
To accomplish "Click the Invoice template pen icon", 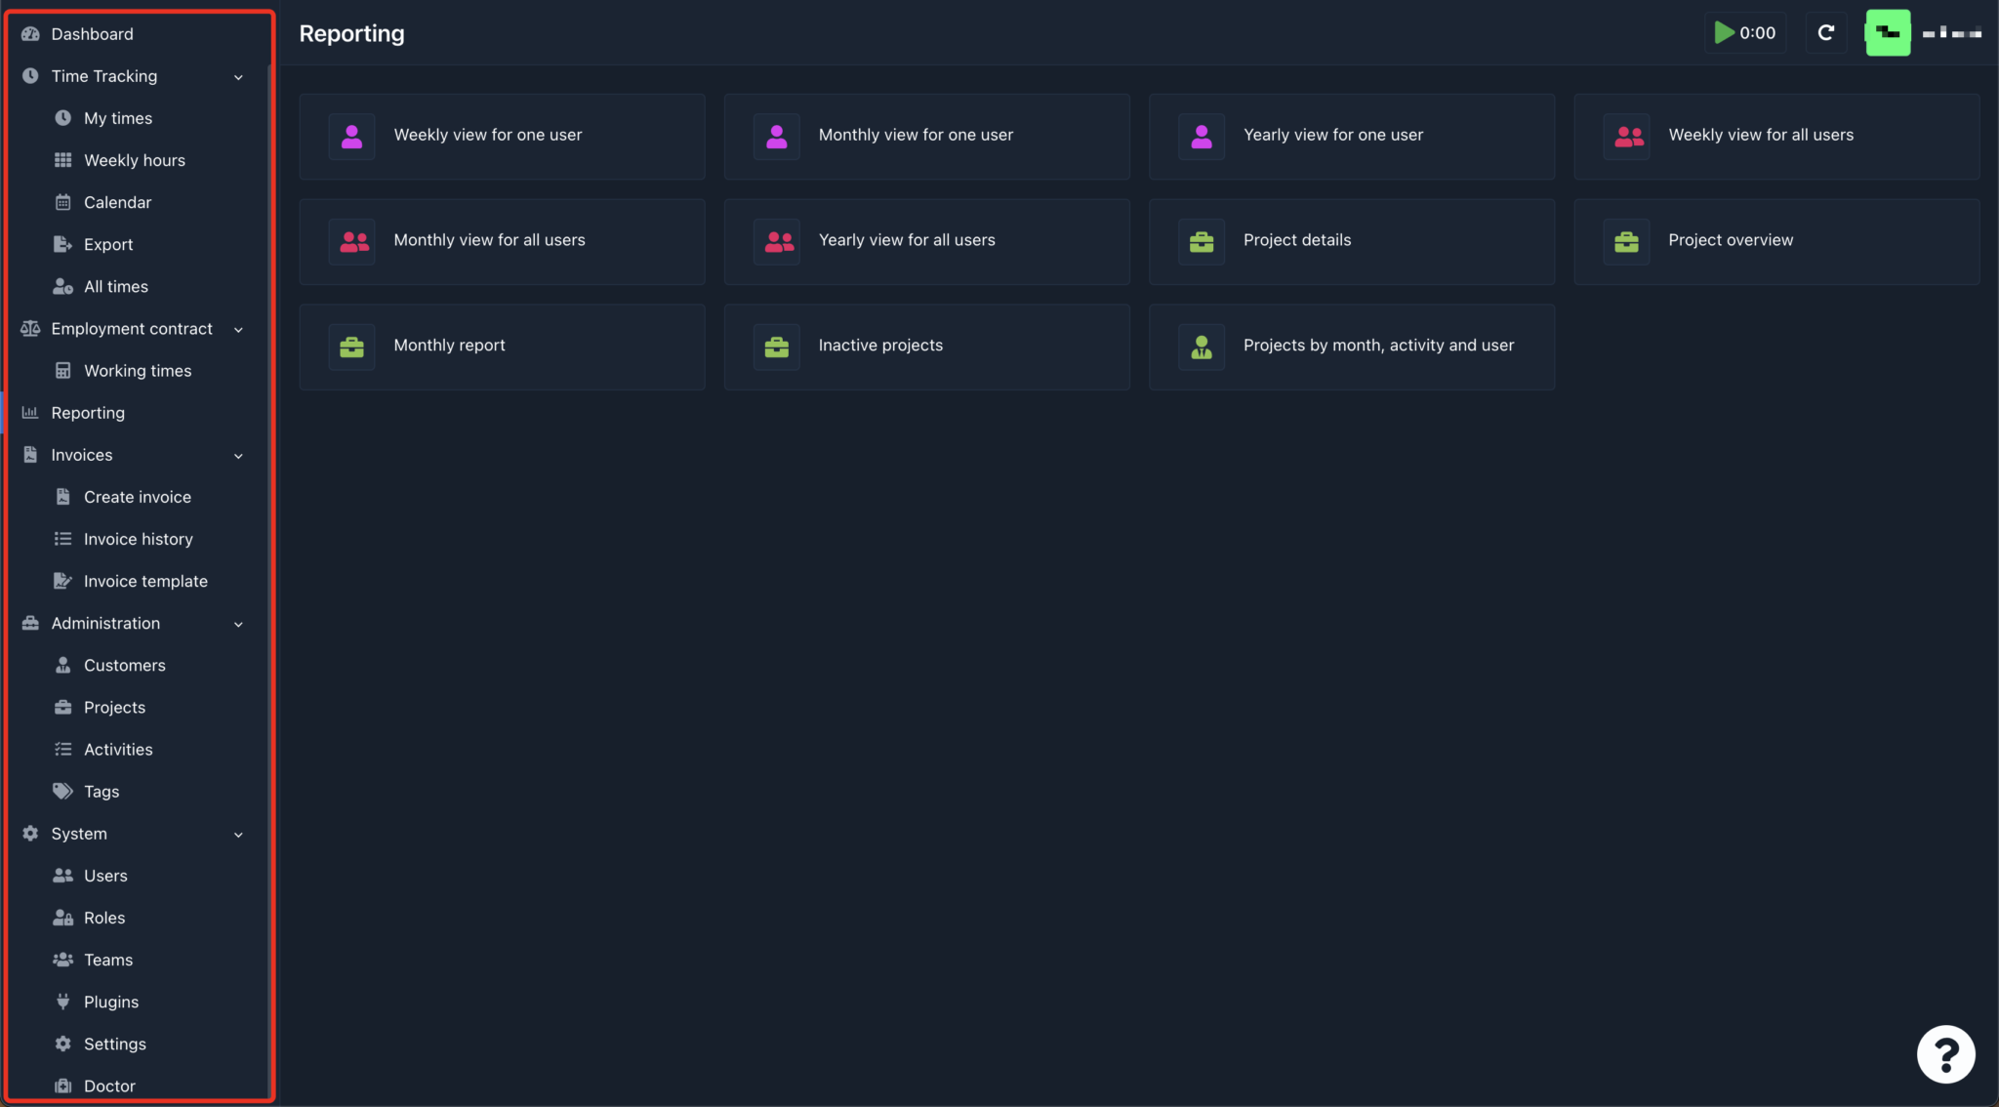I will (62, 580).
